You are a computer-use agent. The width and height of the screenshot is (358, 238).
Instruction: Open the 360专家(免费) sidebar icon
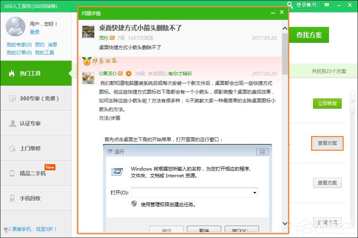click(14, 99)
